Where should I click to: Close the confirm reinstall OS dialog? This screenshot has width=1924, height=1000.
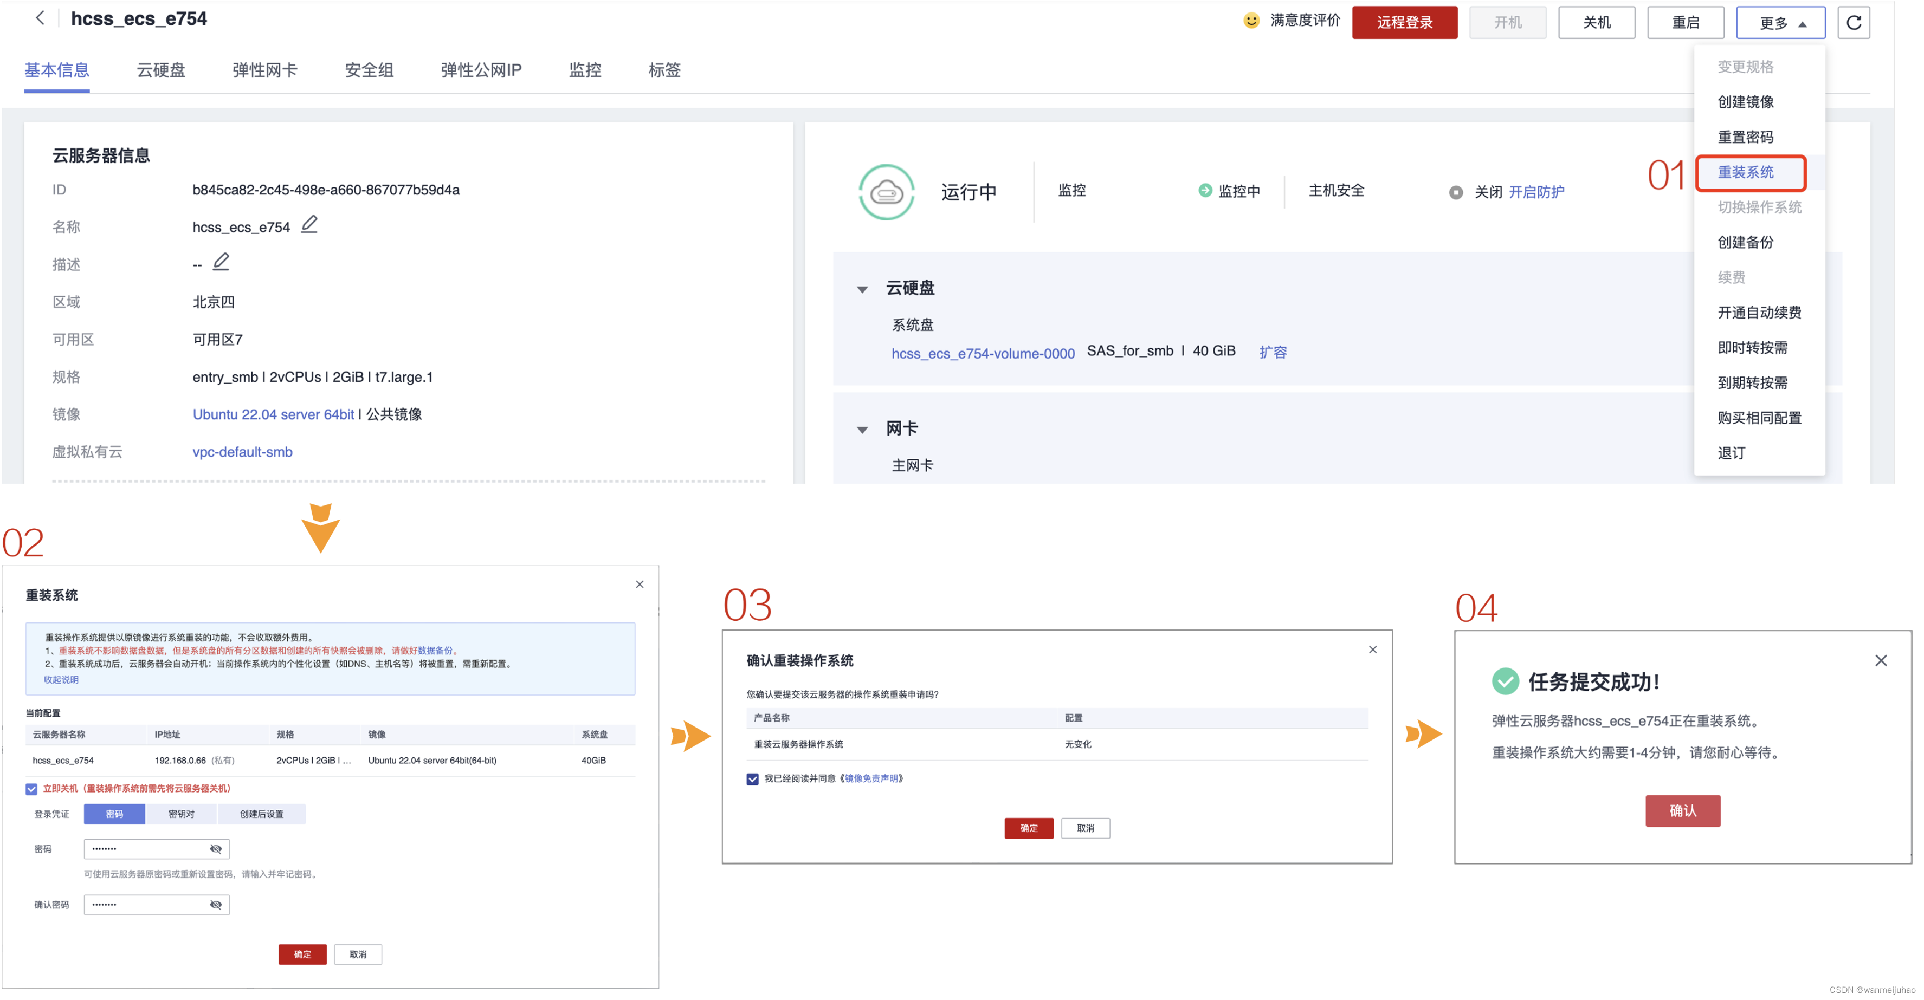pyautogui.click(x=1373, y=650)
